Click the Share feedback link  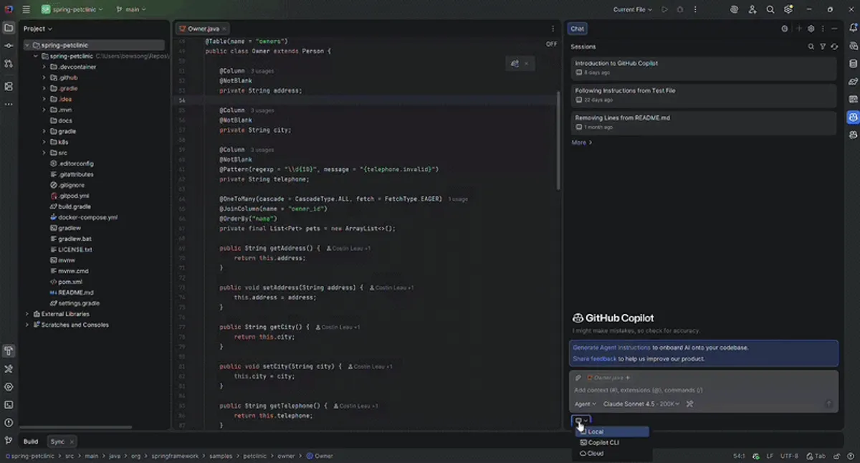pyautogui.click(x=594, y=358)
